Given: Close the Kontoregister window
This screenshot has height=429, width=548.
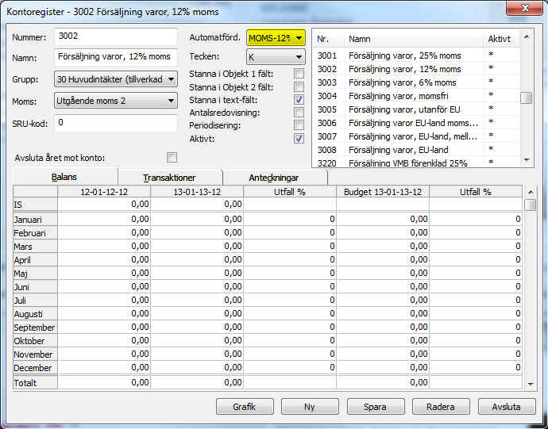Looking at the screenshot, I should pyautogui.click(x=525, y=10).
